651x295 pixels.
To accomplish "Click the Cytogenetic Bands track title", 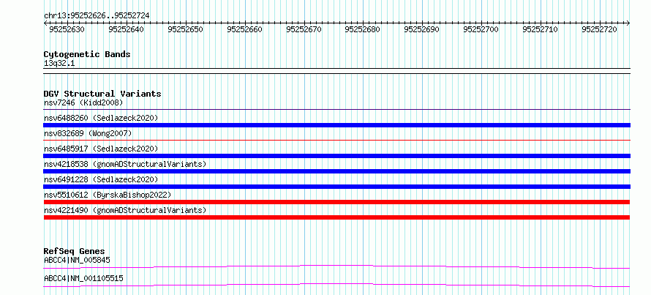I will (x=87, y=54).
